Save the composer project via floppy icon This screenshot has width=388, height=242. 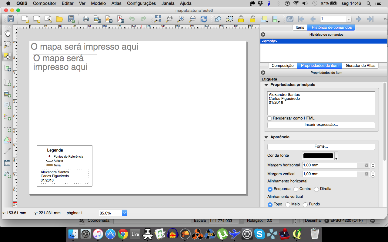click(x=10, y=19)
